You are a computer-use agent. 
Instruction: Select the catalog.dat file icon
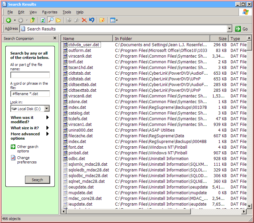coord(65,113)
